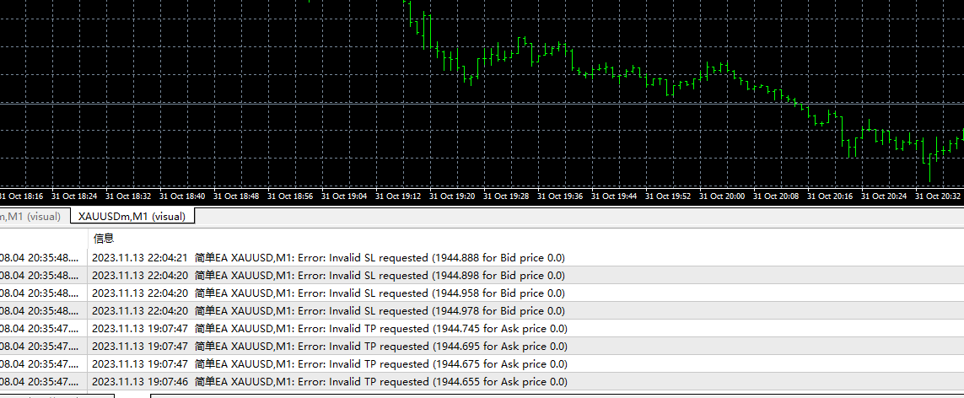This screenshot has width=964, height=398.
Task: Click the timestamp 2023.11.13 19:07:46
Action: pos(140,382)
